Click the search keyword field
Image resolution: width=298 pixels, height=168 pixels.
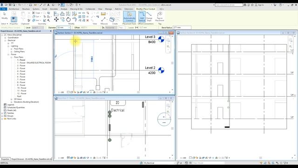click(229, 5)
